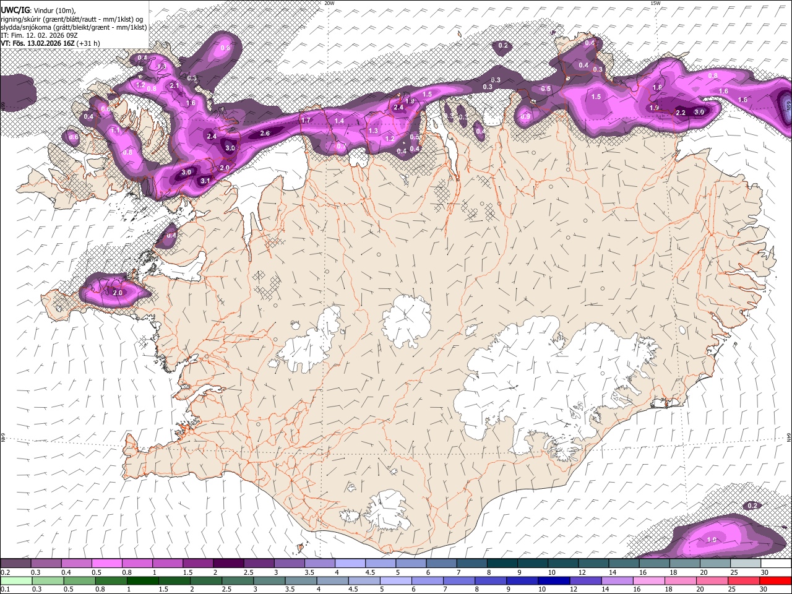Select the bright red 30 rain swatch
This screenshot has height=594, width=792.
775,580
